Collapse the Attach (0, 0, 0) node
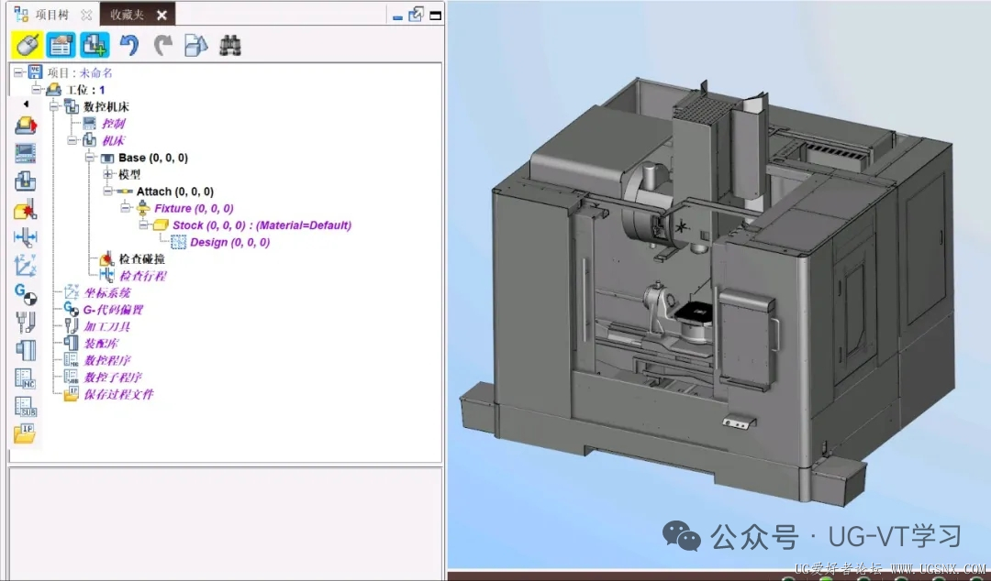 [x=107, y=192]
